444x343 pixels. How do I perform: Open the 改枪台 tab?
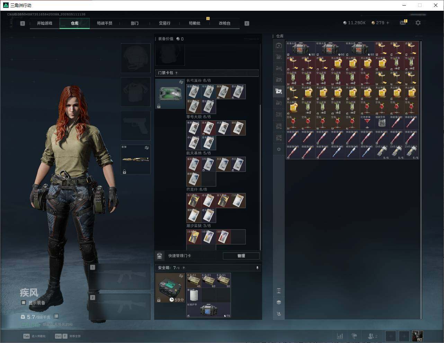point(224,23)
